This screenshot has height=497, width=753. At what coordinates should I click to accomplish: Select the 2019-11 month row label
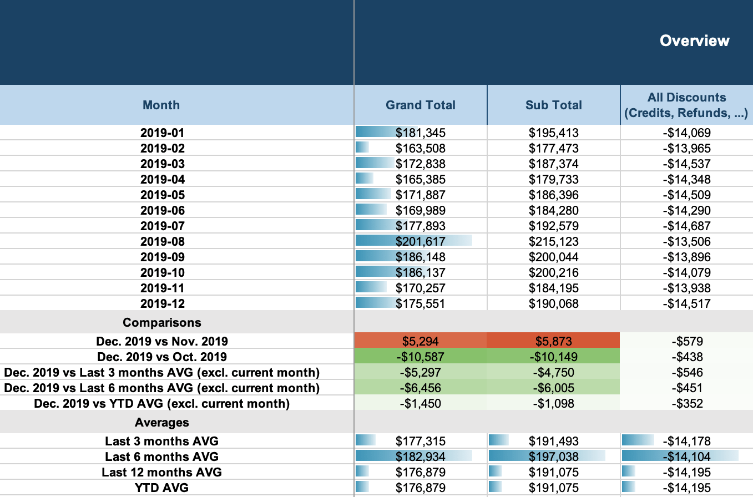click(x=162, y=288)
